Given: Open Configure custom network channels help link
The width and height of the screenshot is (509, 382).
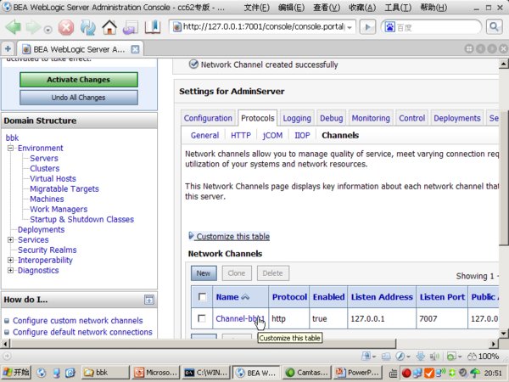Looking at the screenshot, I should 77,321.
